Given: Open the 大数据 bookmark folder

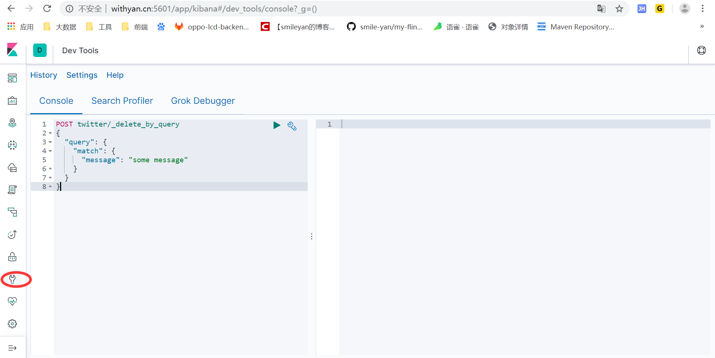Looking at the screenshot, I should [60, 27].
